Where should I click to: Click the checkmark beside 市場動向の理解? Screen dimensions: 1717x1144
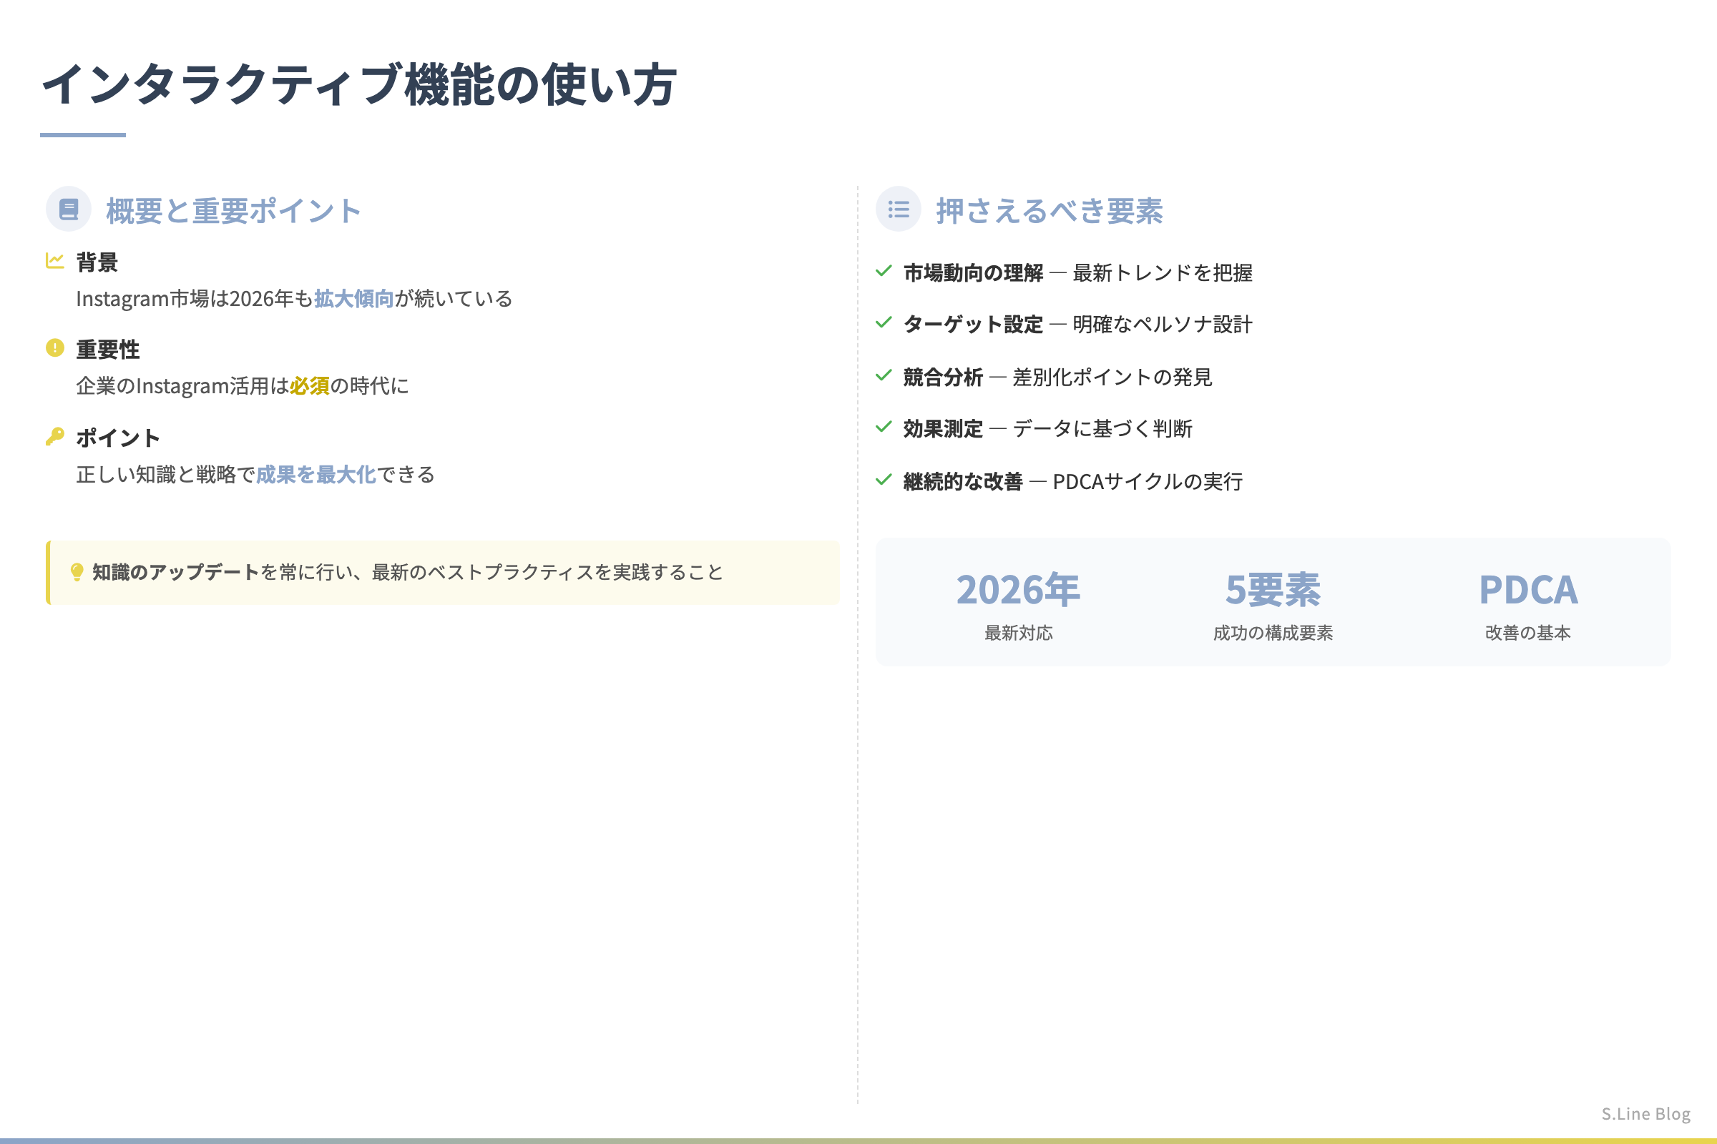coord(884,272)
